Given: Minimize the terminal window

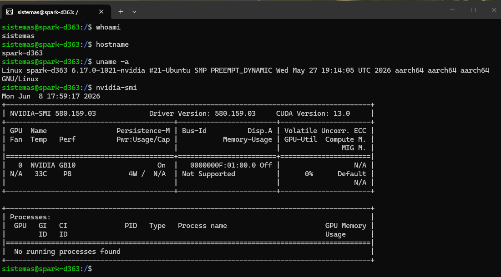Looking at the screenshot, I should point(452,10).
